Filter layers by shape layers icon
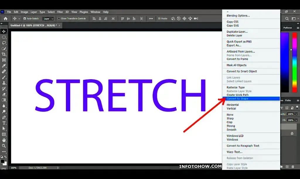Screen dimensions: 300x179 click(287, 108)
